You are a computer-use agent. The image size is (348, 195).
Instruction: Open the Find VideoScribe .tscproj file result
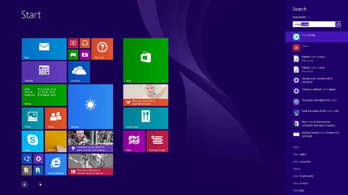coord(317,123)
